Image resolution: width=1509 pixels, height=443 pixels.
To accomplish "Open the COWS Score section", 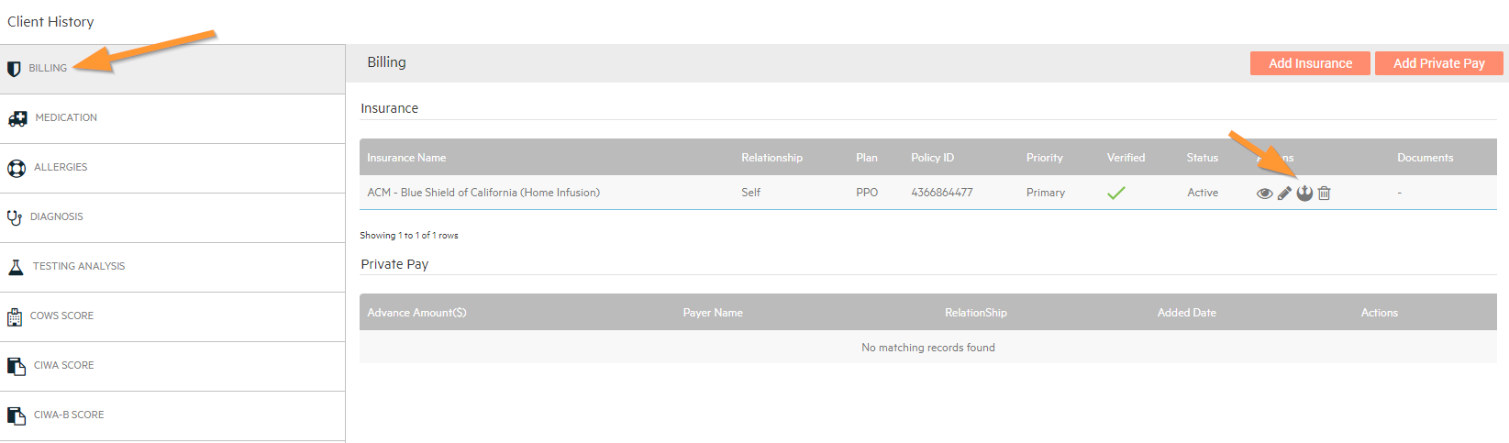I will point(61,316).
